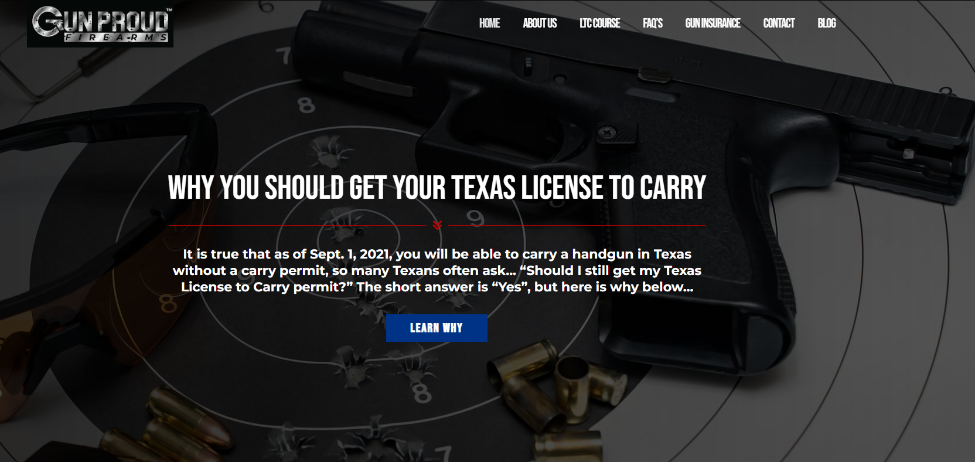
Task: Click the red double-chevron down icon
Action: click(437, 225)
